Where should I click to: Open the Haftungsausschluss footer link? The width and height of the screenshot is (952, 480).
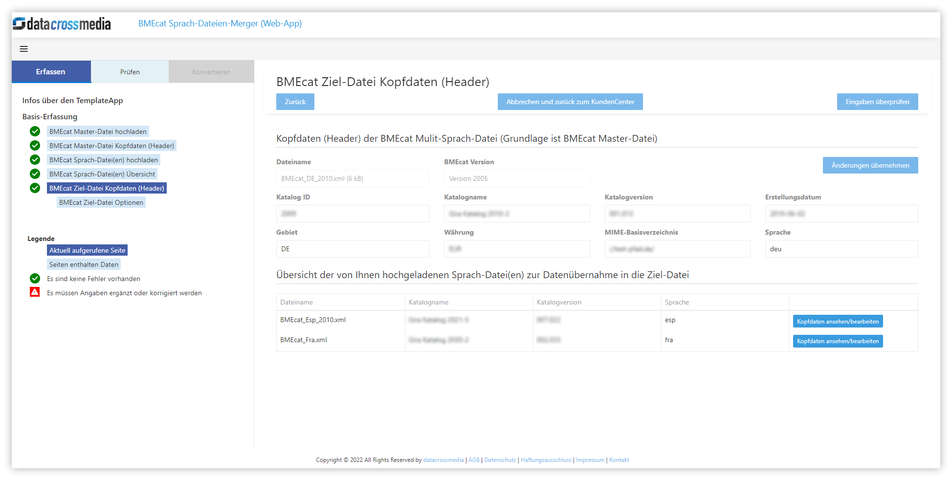[546, 460]
